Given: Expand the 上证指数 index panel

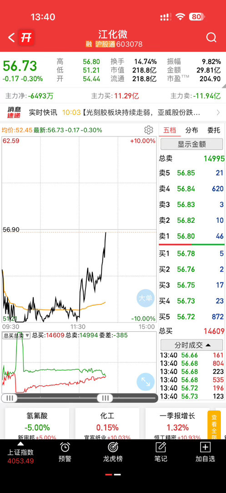Looking at the screenshot, I should pos(20,453).
